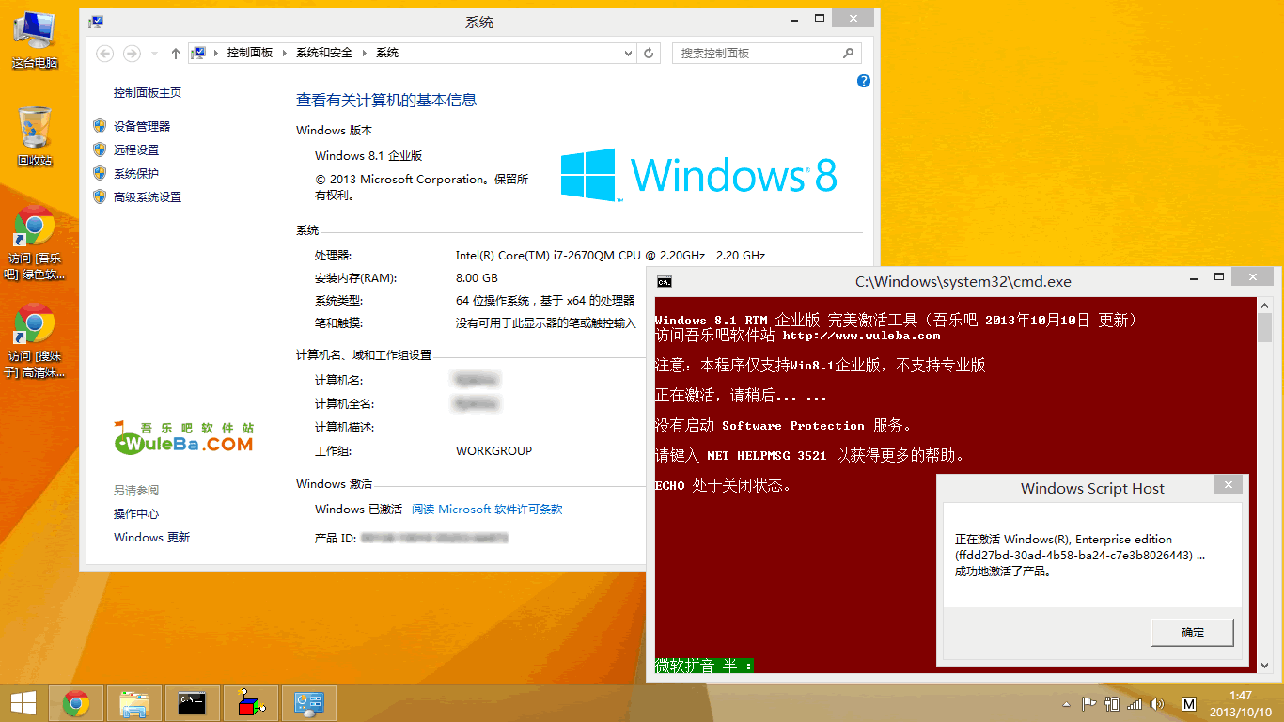Expand the arrow after 控制面板 breadcrumb
The height and width of the screenshot is (722, 1284).
pos(285,54)
